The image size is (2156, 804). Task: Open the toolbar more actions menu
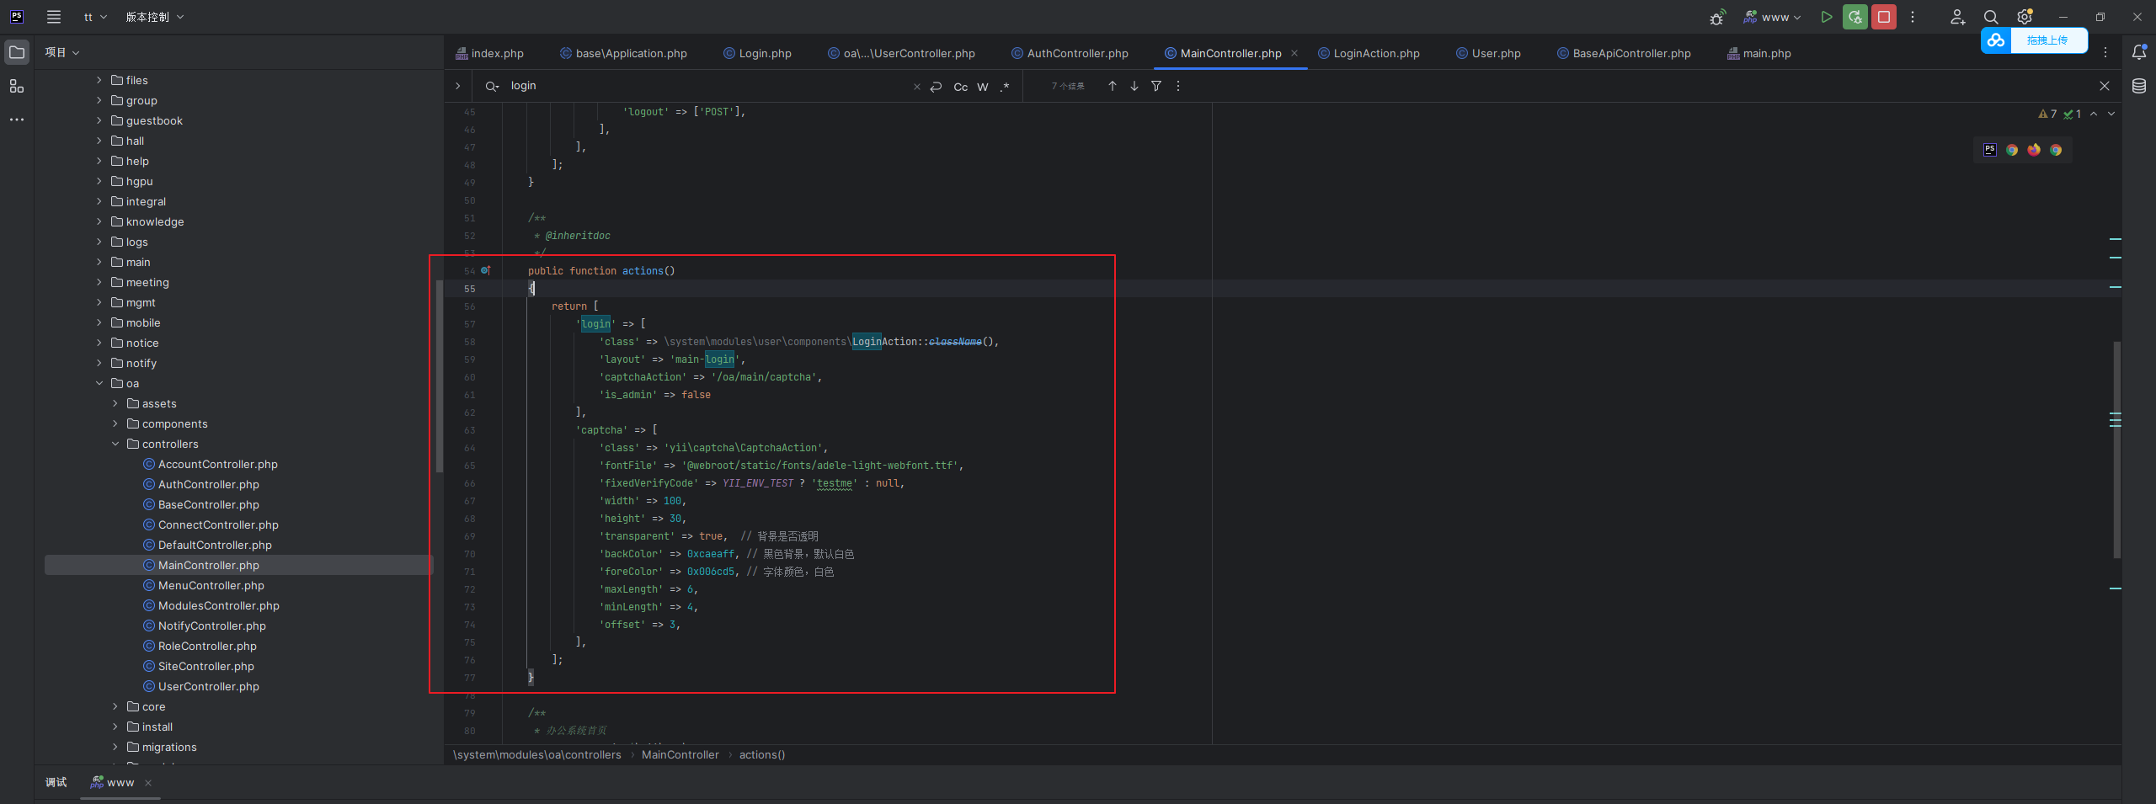click(1913, 17)
